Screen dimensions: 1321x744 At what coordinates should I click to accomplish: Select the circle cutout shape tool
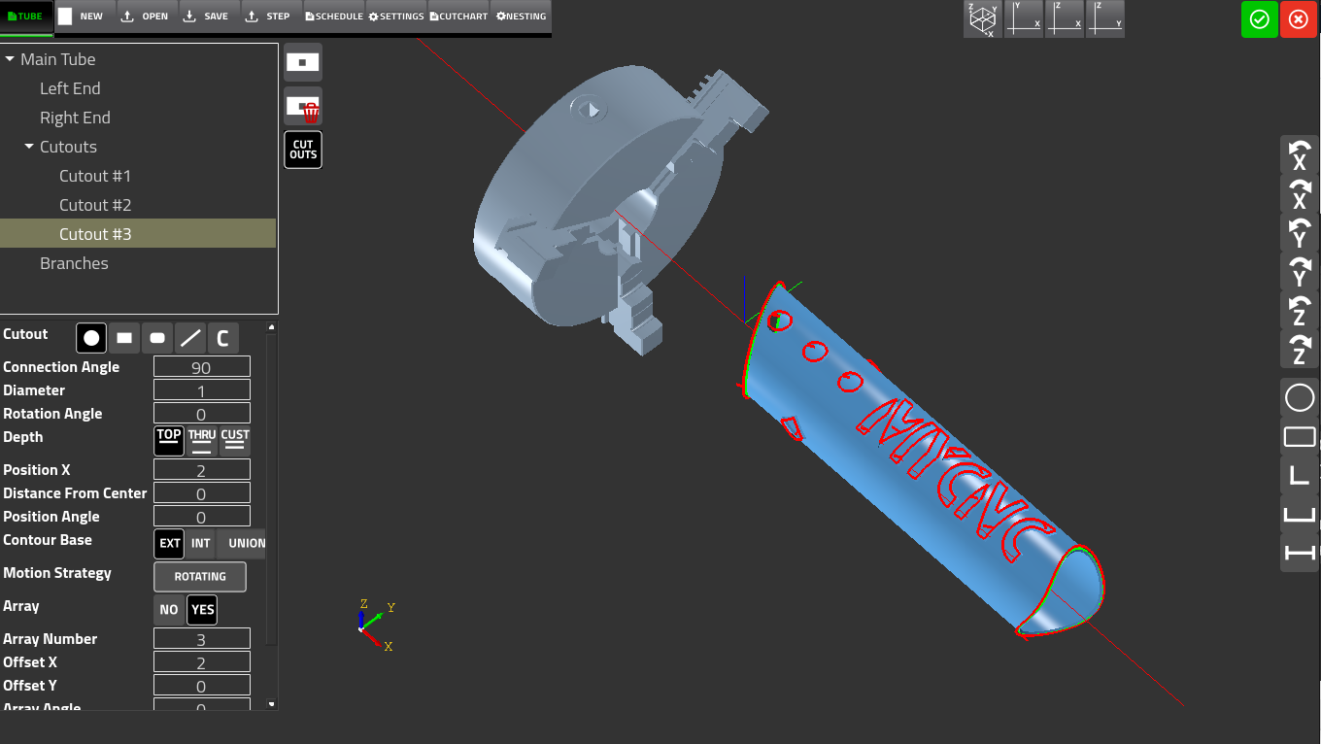pyautogui.click(x=90, y=337)
